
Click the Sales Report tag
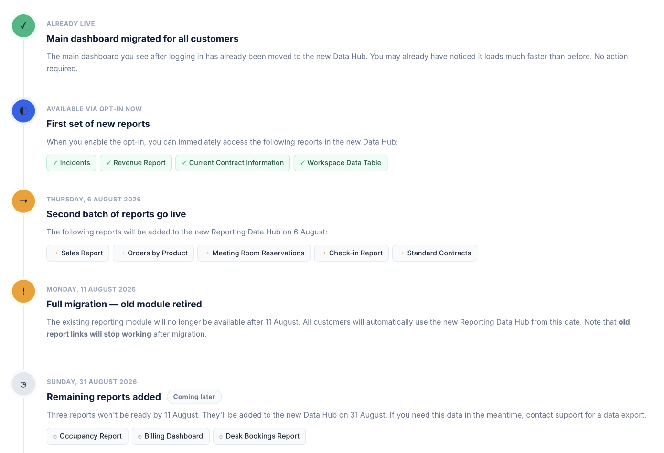click(78, 253)
